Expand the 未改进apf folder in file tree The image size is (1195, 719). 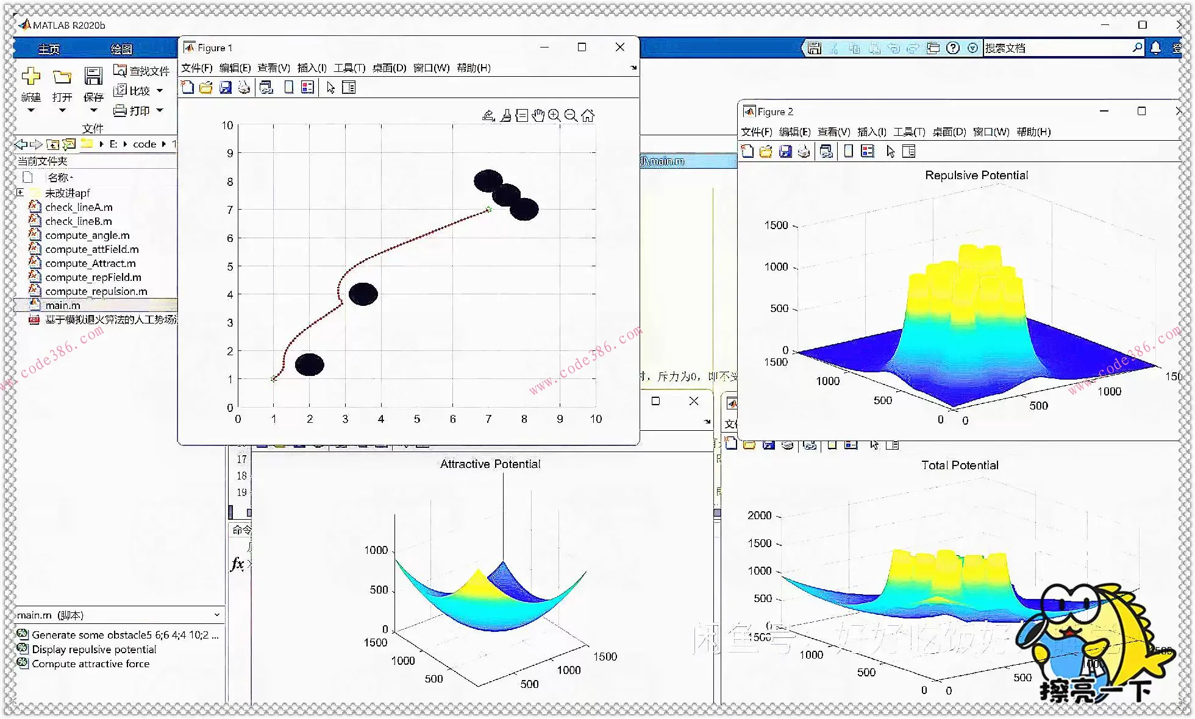coord(20,193)
